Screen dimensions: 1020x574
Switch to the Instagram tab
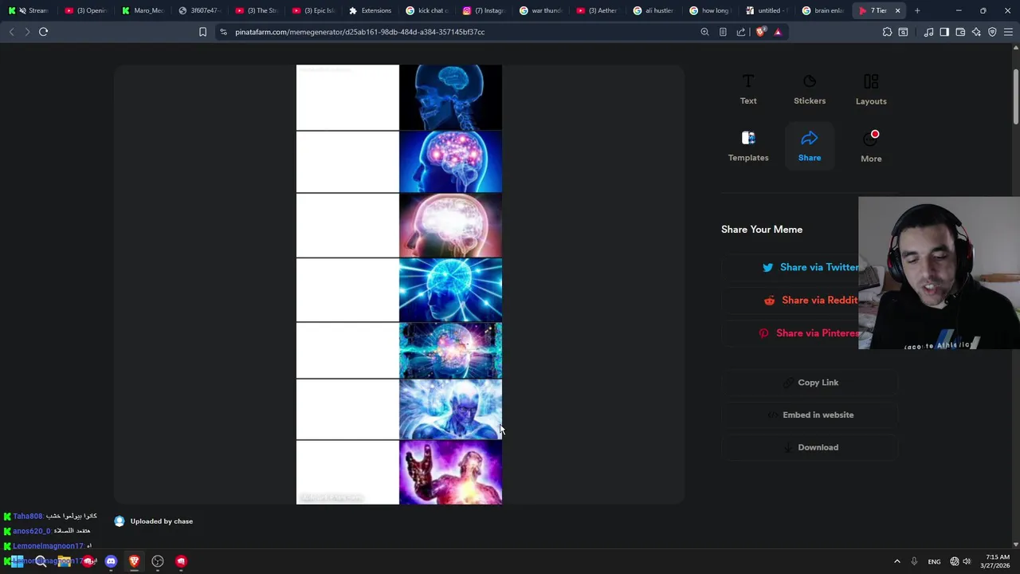click(484, 10)
